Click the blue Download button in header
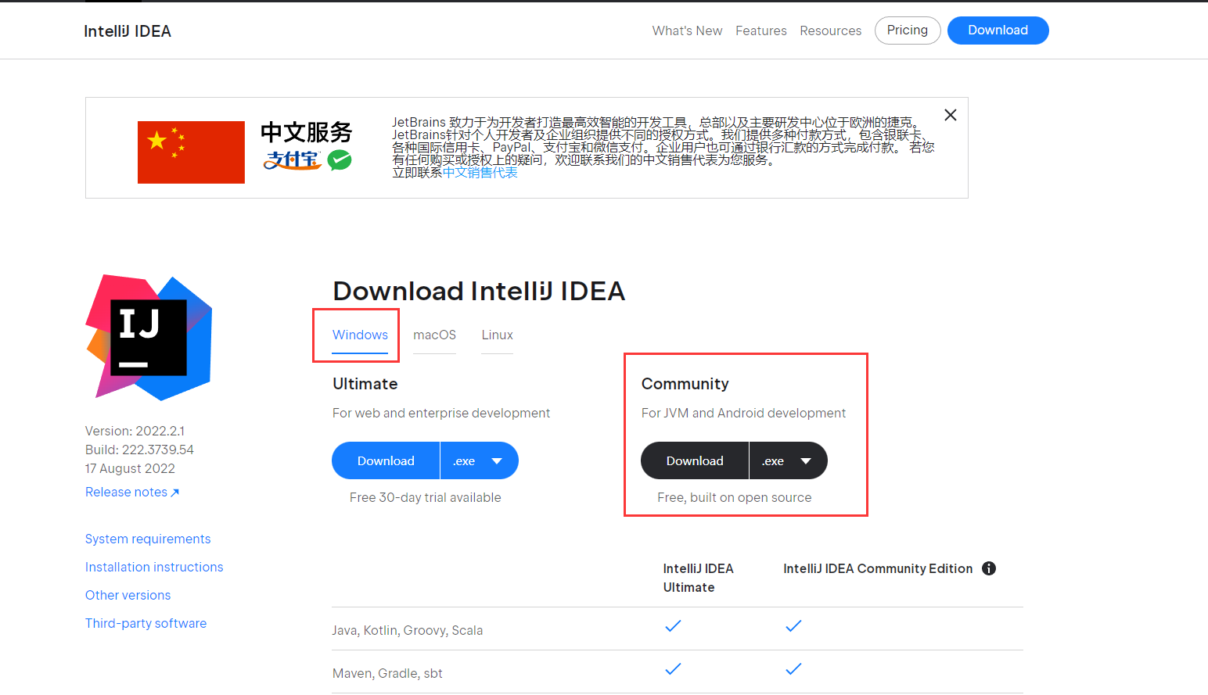This screenshot has width=1208, height=695. 998,30
